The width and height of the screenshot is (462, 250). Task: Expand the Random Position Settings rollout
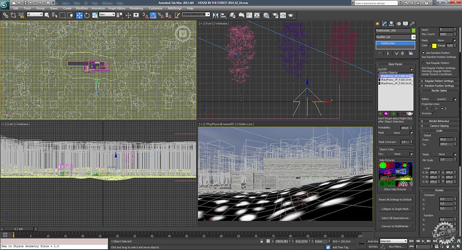pos(439,86)
